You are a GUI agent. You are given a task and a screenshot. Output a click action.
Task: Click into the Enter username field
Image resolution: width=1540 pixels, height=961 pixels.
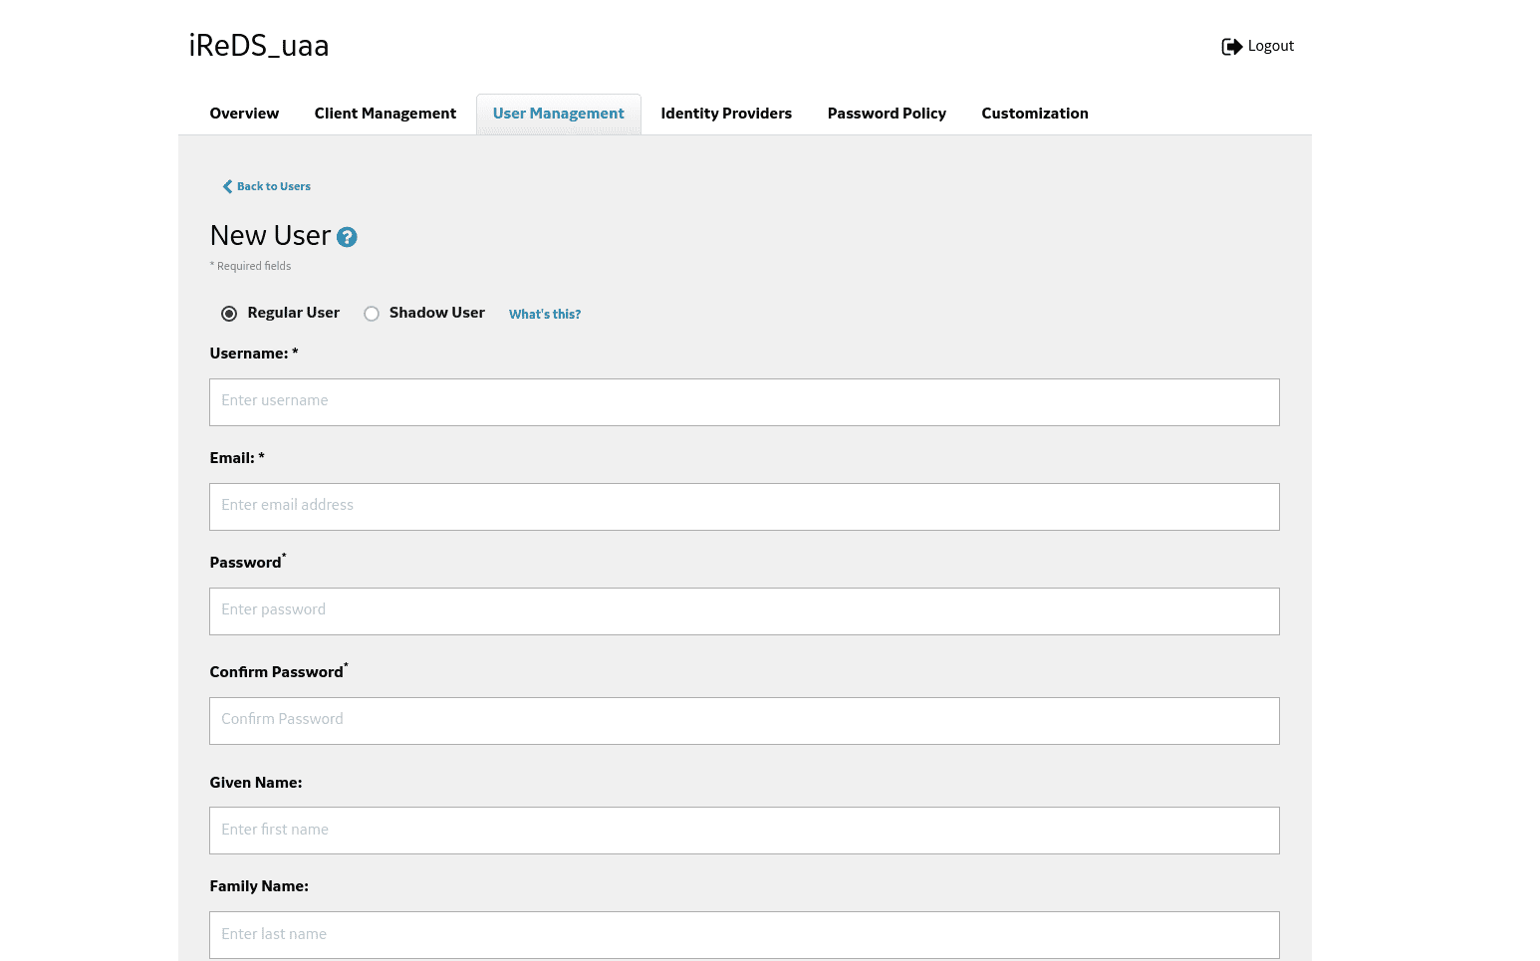(x=744, y=402)
